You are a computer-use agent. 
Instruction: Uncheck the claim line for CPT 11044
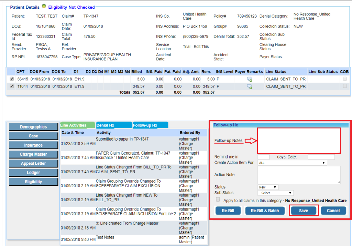click(x=11, y=86)
